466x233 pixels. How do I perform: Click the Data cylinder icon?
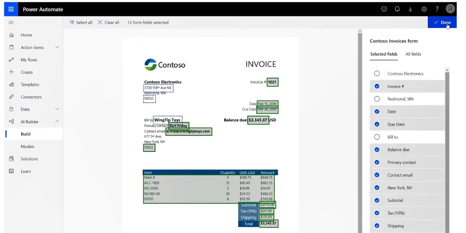pos(11,109)
